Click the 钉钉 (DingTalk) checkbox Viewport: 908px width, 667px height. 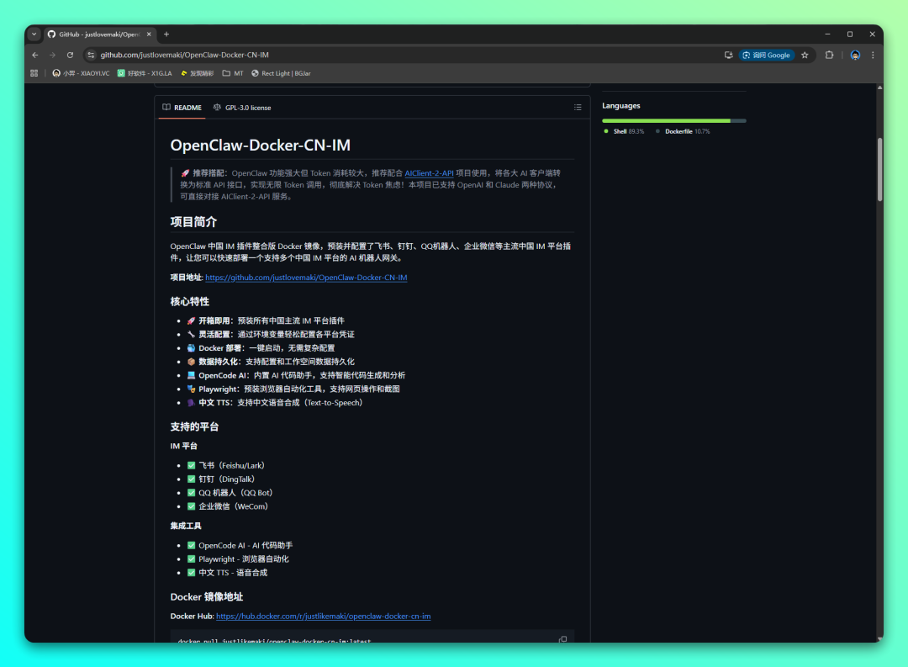(191, 479)
